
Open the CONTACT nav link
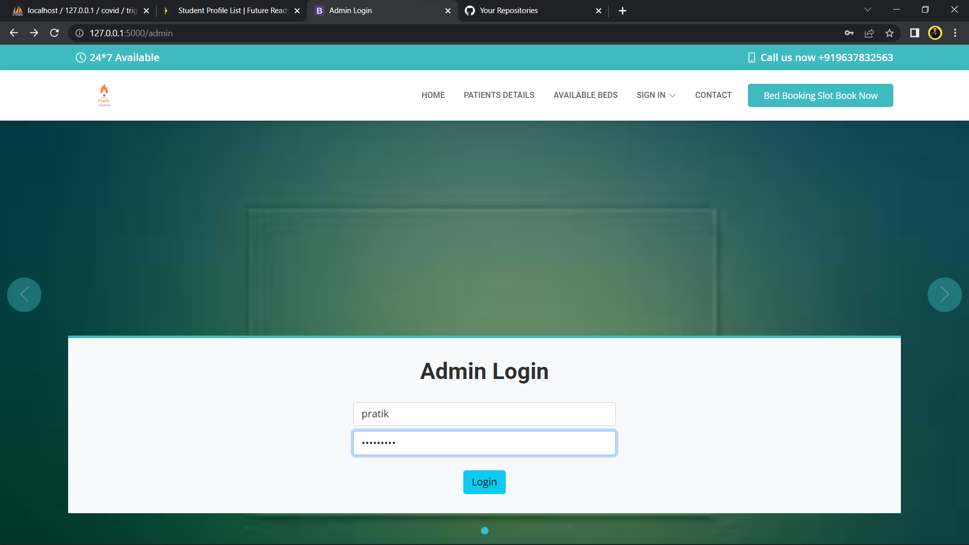click(x=713, y=95)
